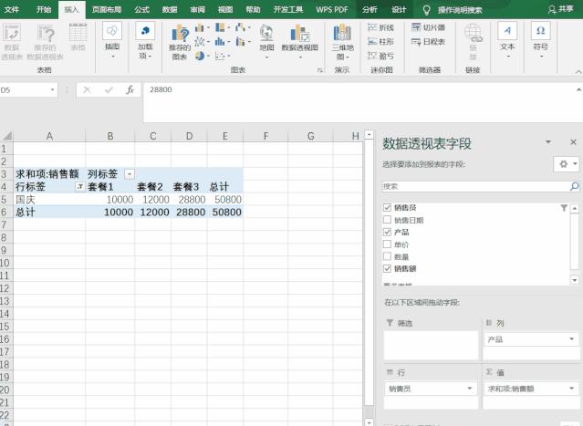
Task: Open the 文本 (Text) group menu
Action: click(507, 40)
